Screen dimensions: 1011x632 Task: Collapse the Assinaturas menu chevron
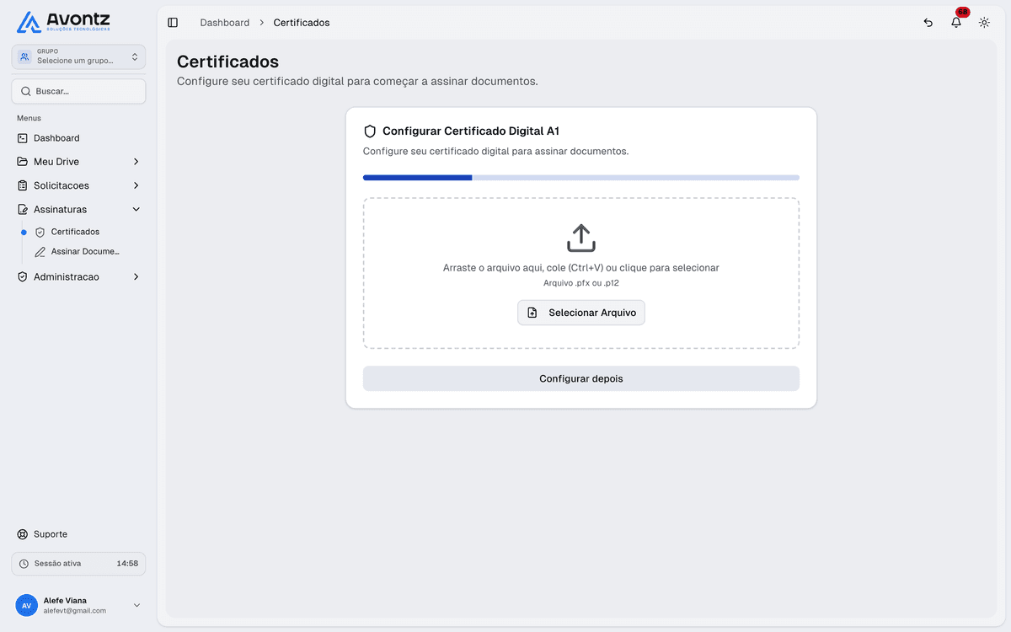pos(136,208)
